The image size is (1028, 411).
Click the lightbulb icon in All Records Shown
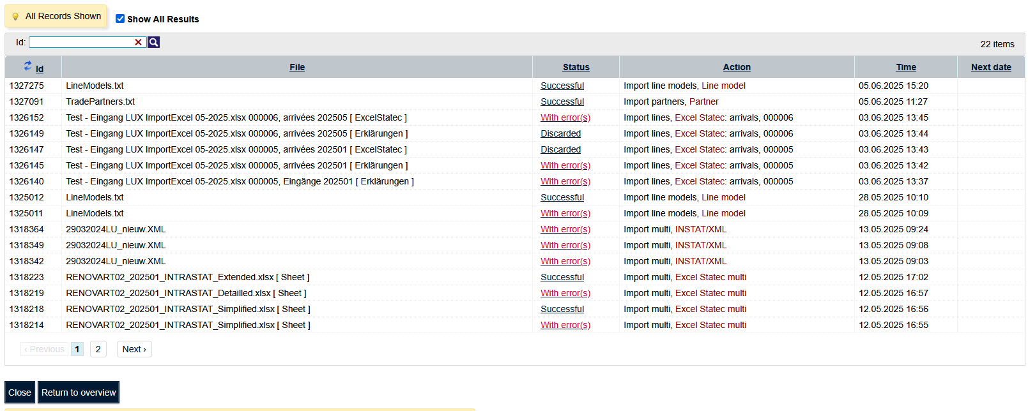point(15,17)
